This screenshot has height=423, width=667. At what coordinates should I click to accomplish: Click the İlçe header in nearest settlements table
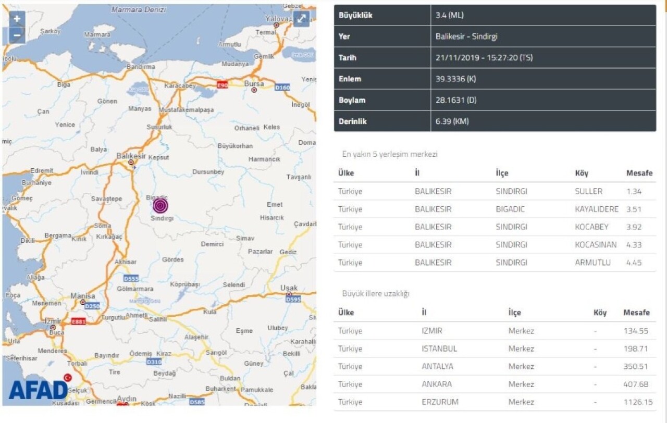coord(502,173)
